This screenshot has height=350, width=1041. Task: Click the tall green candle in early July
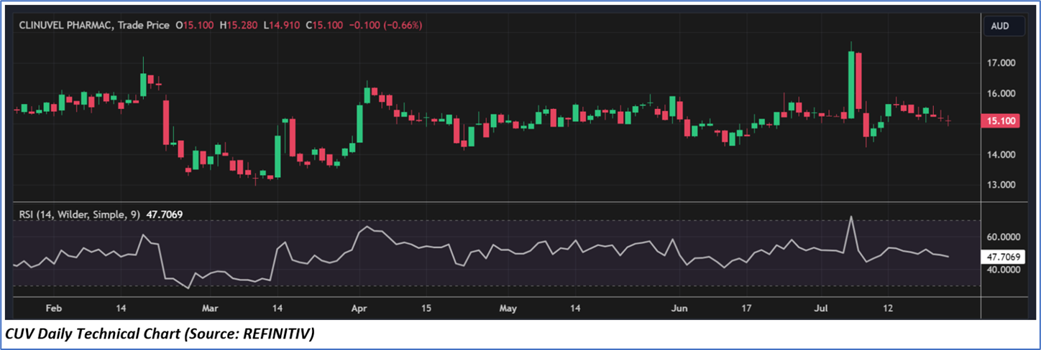point(851,85)
